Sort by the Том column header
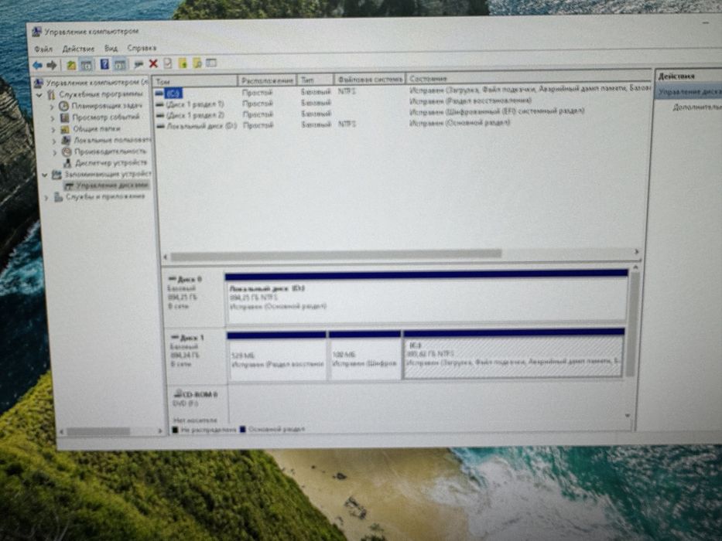722x541 pixels. point(195,81)
